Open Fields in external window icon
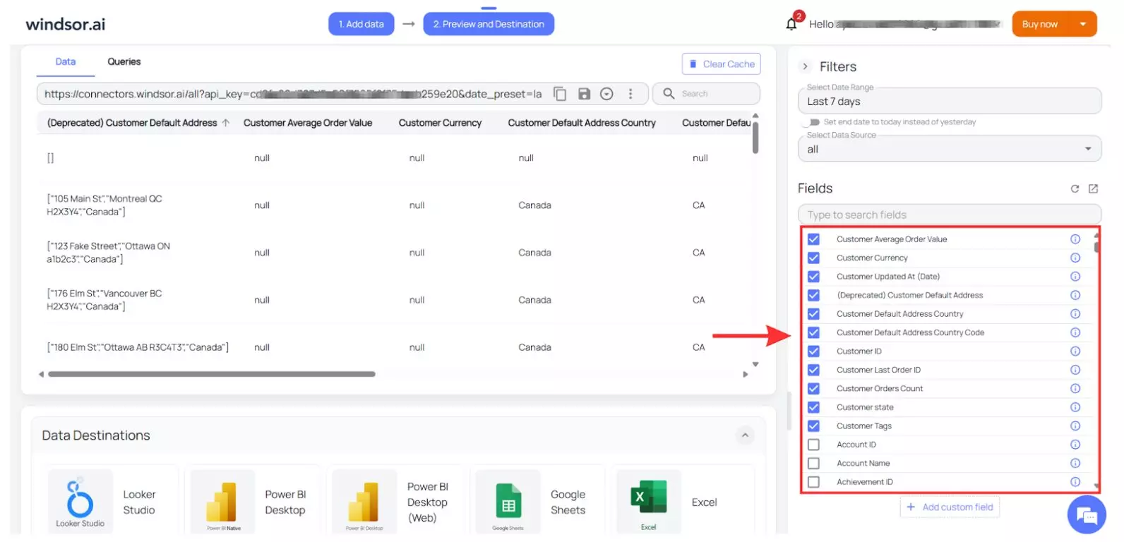Viewport: 1124px width, 542px height. (1093, 188)
